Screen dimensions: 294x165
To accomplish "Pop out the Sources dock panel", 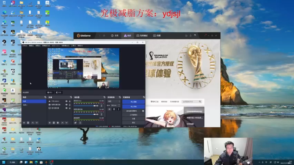I will (71, 97).
